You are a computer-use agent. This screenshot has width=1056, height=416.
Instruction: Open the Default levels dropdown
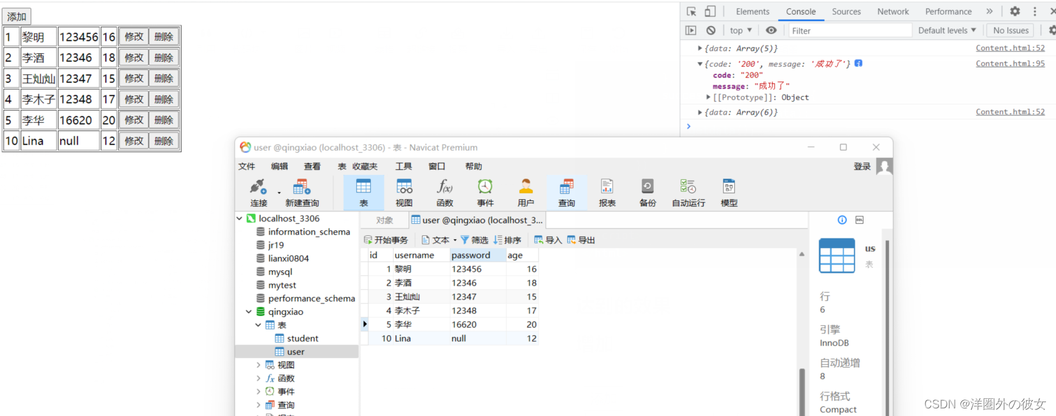tap(947, 31)
